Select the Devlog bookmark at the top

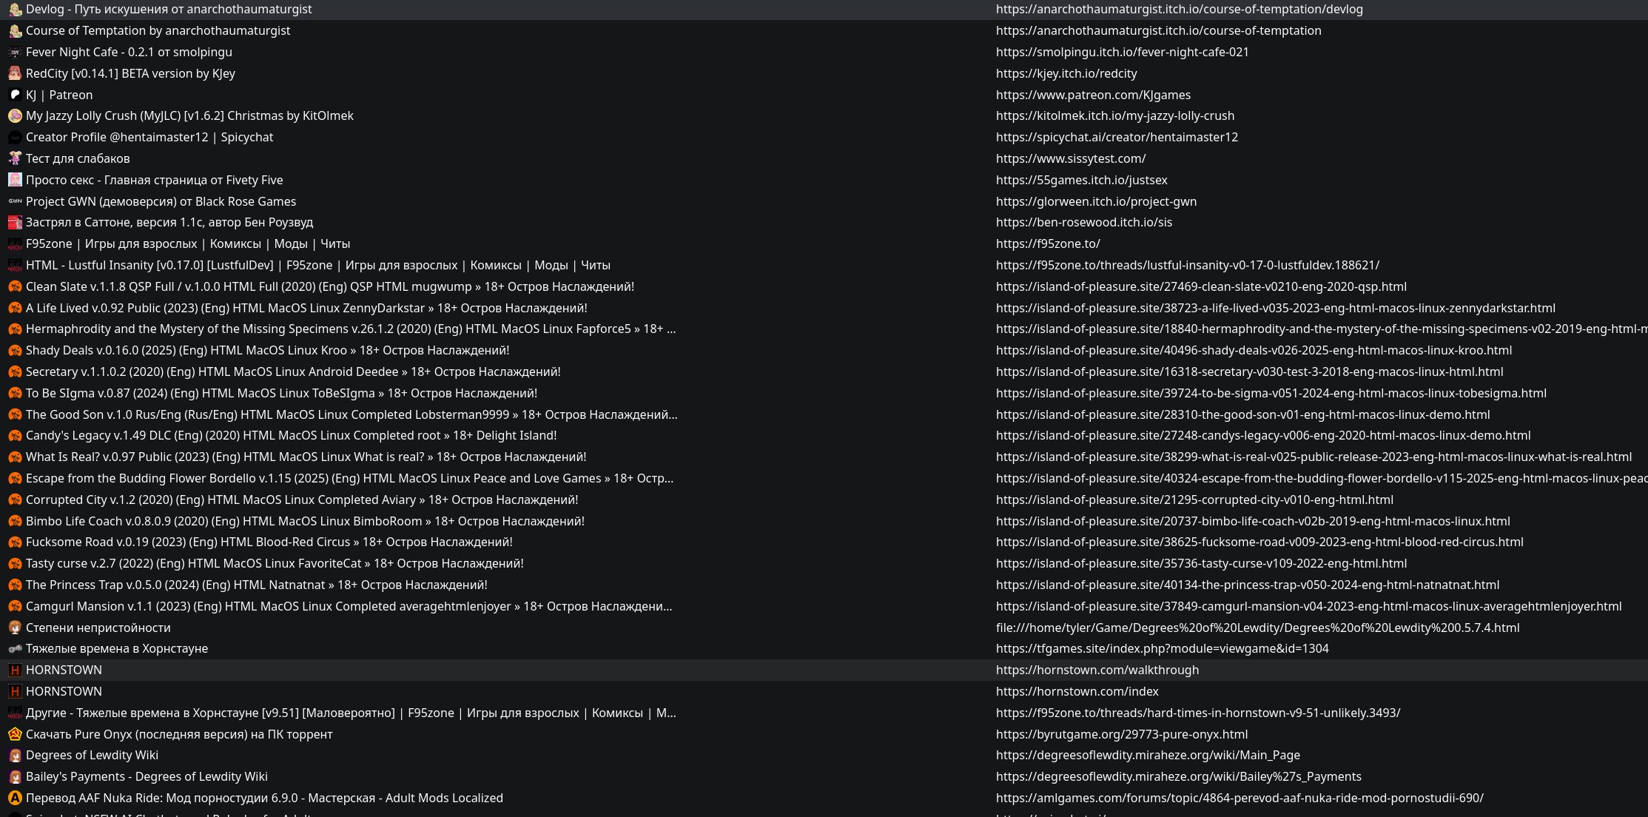169,10
